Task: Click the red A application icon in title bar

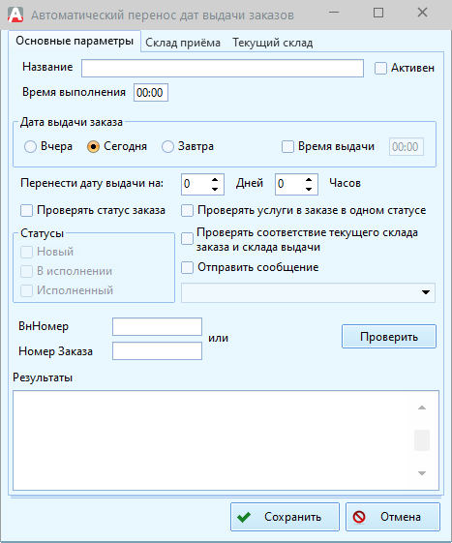Action: tap(15, 15)
